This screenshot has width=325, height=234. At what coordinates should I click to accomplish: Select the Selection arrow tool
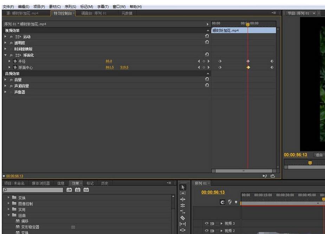(x=183, y=187)
